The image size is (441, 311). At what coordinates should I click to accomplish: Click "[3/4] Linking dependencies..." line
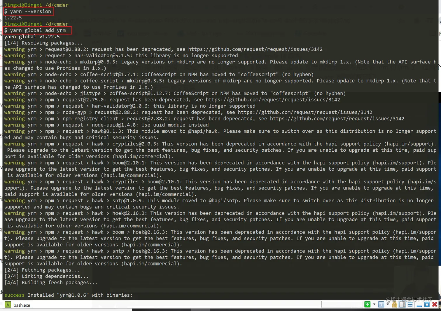[46, 276]
